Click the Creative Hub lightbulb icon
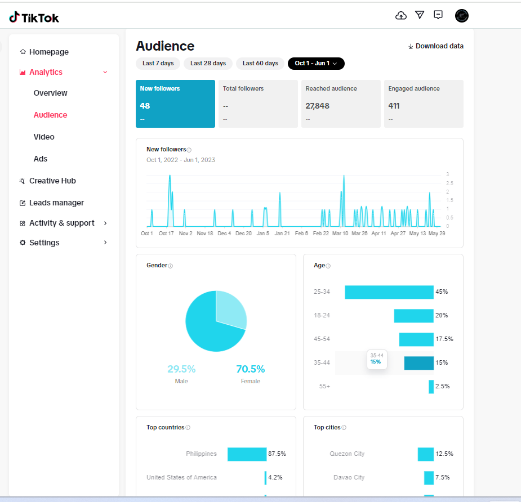The image size is (521, 502). pos(23,181)
